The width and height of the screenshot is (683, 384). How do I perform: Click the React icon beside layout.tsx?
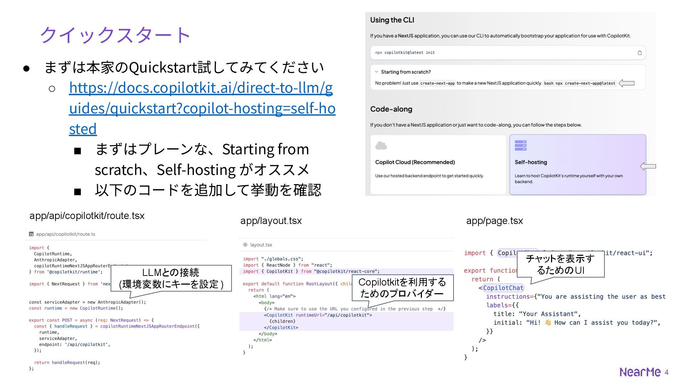pos(245,245)
